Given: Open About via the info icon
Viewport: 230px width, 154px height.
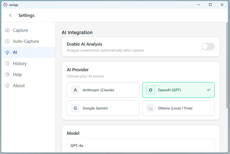Looking at the screenshot, I should [x=7, y=85].
